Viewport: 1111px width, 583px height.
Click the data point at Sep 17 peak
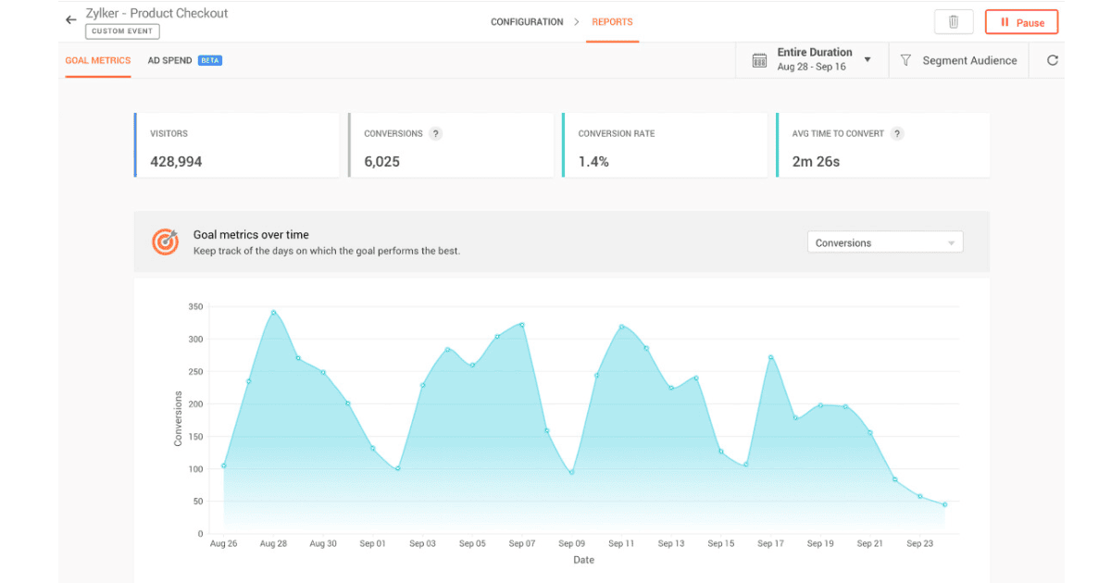[x=770, y=357]
